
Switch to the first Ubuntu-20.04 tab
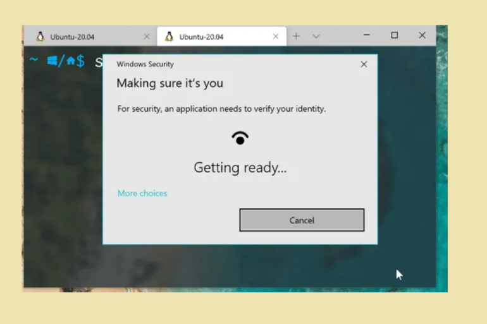pyautogui.click(x=90, y=37)
